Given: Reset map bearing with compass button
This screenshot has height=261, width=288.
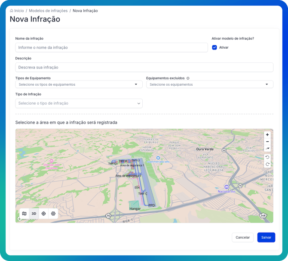Looking at the screenshot, I should coord(267,149).
